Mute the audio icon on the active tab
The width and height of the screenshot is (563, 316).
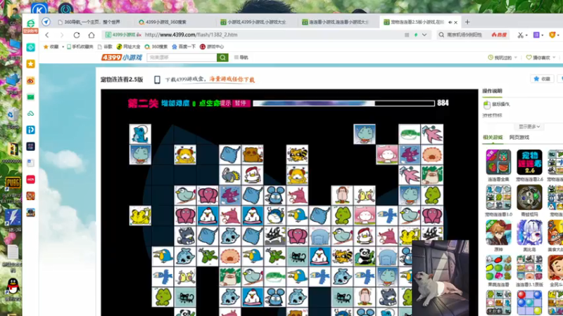coord(450,22)
